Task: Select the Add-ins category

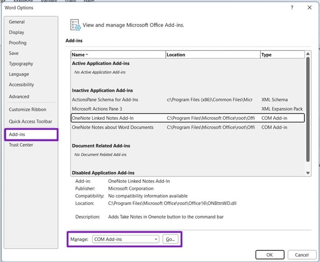Action: [x=32, y=135]
